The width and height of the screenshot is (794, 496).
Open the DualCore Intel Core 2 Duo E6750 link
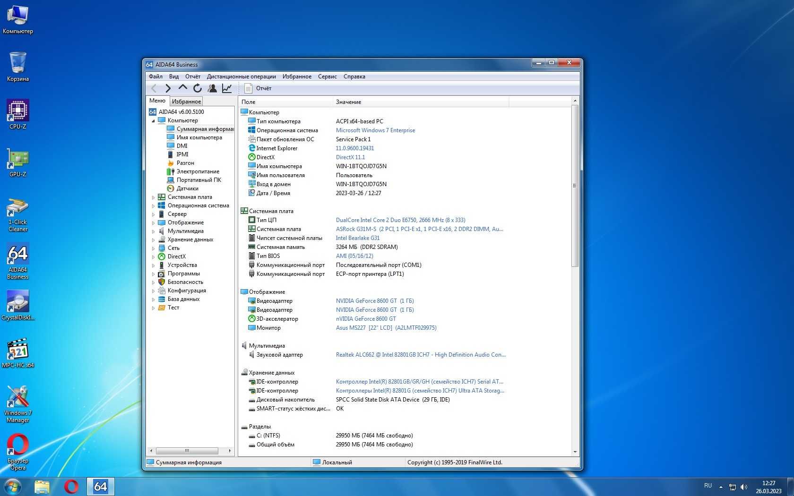400,220
